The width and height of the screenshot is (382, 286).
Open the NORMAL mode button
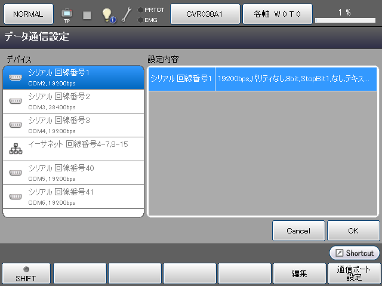(28, 14)
